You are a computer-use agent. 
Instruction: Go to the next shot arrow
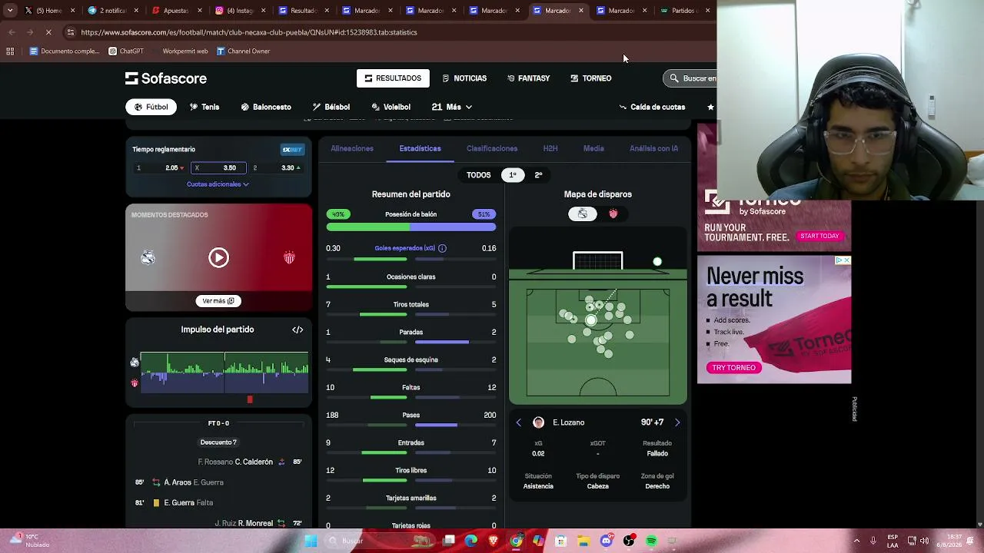[x=677, y=422]
